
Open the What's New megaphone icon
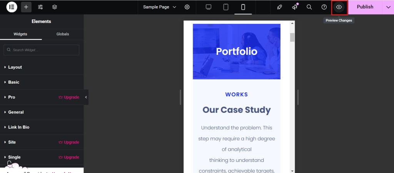295,7
